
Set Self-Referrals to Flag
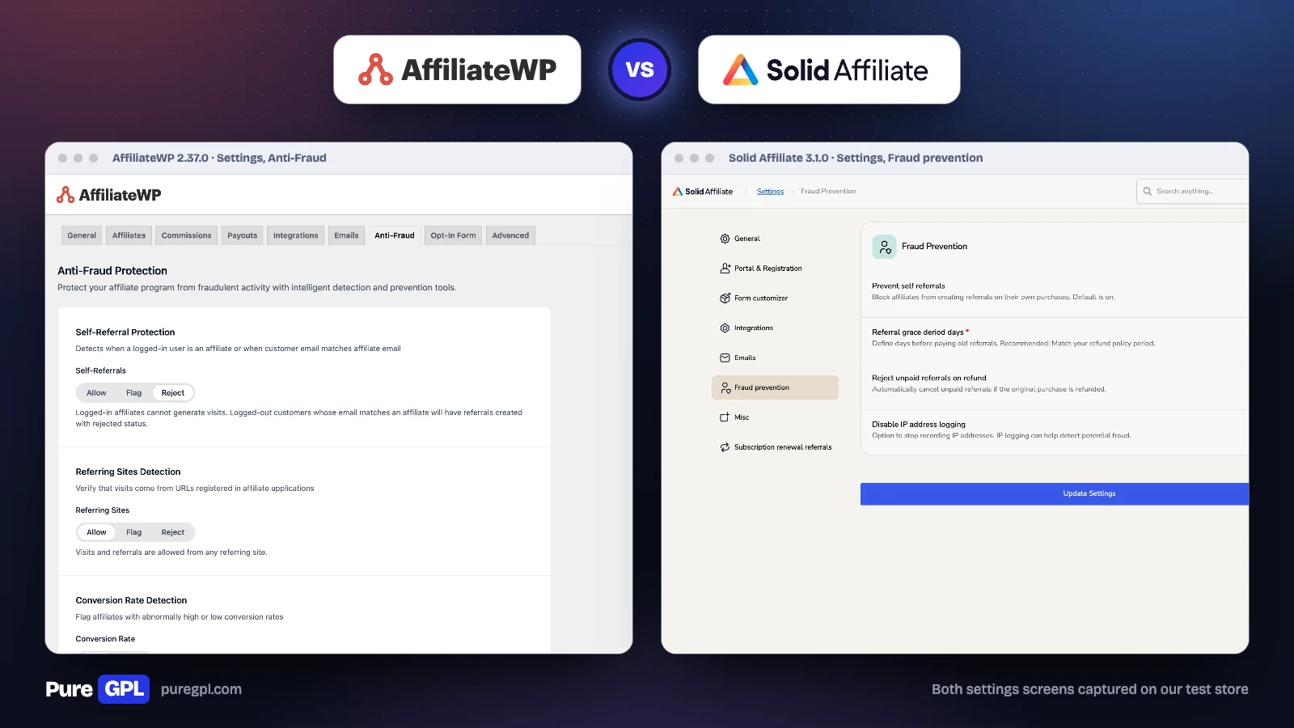click(133, 393)
